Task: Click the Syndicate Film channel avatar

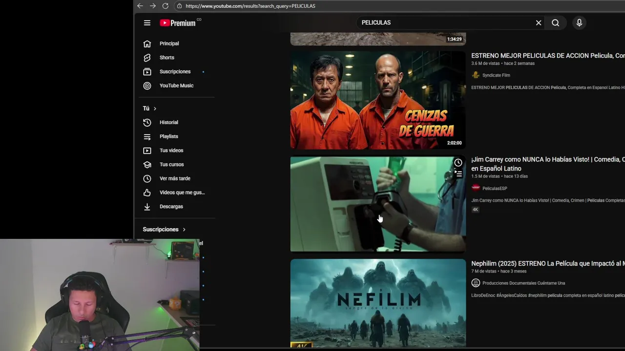Action: point(476,75)
